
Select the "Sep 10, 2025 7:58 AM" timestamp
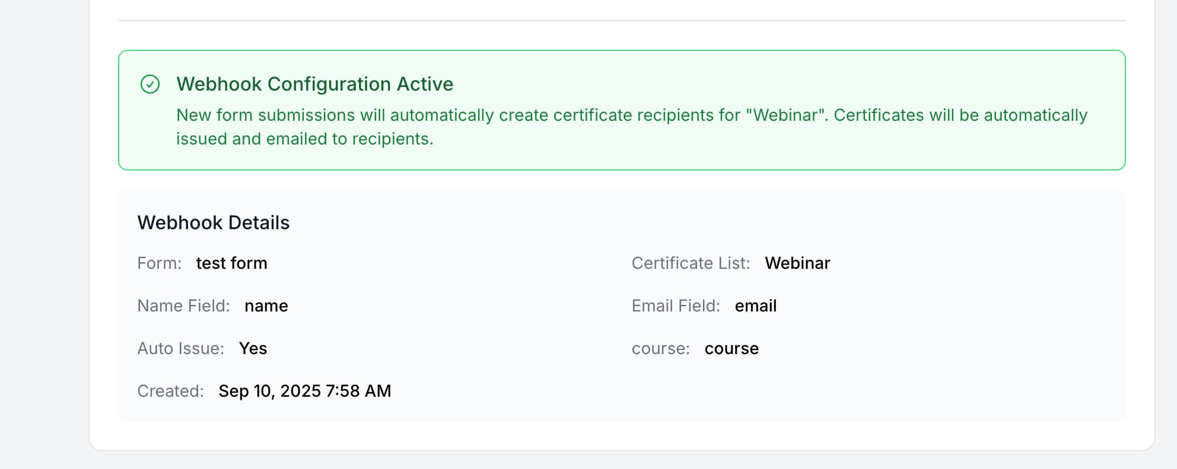click(x=304, y=391)
